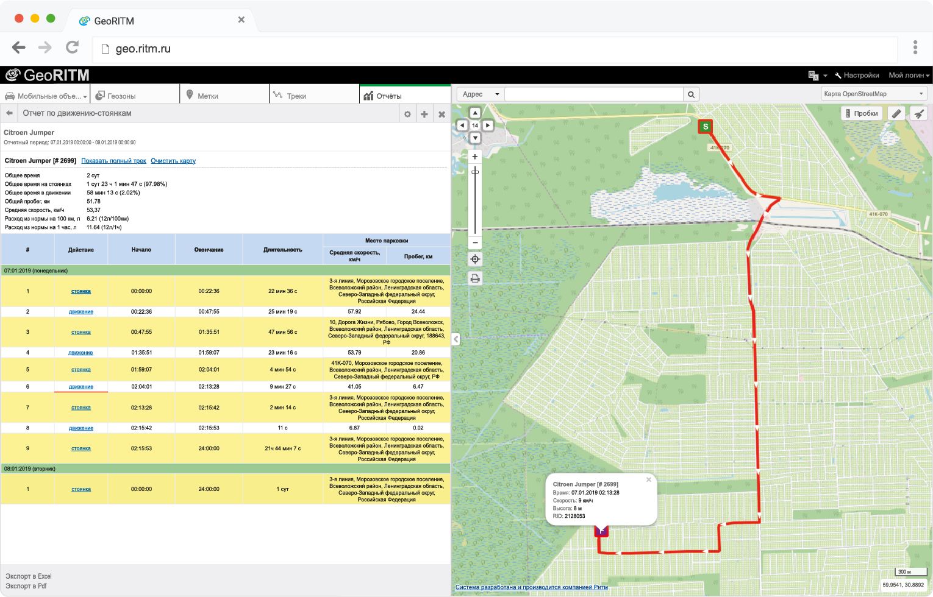Open стоянка link starting 02:15:53
Image resolution: width=933 pixels, height=597 pixels.
(x=80, y=448)
